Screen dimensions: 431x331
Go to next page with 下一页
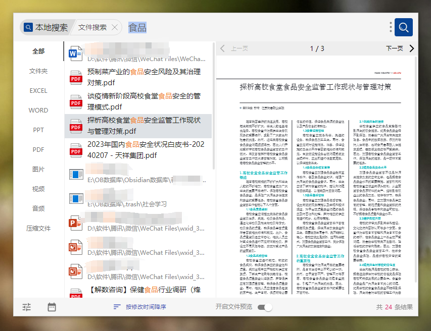[395, 48]
